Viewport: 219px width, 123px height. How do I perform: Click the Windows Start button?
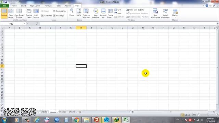[x=4, y=120]
